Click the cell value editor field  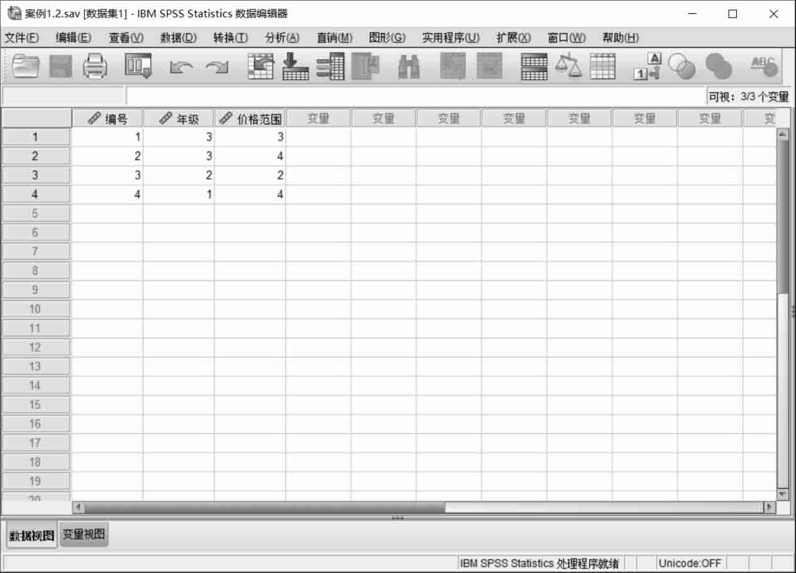pyautogui.click(x=415, y=96)
